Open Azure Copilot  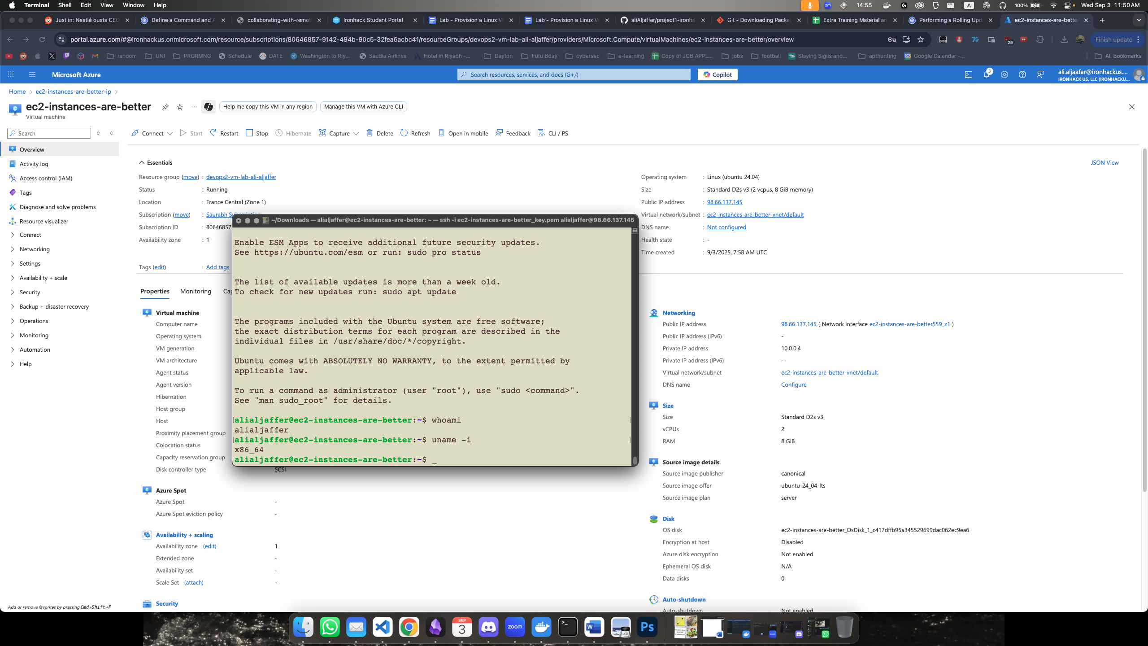(717, 74)
